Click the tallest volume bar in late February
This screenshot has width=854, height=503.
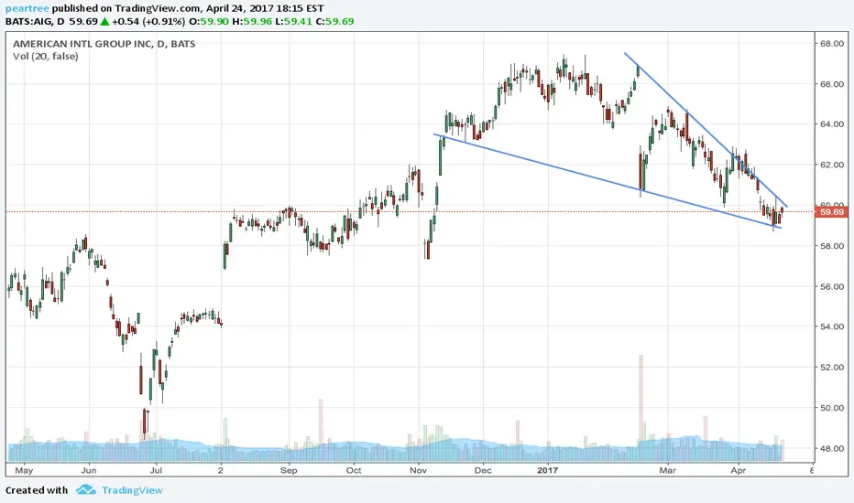[641, 408]
